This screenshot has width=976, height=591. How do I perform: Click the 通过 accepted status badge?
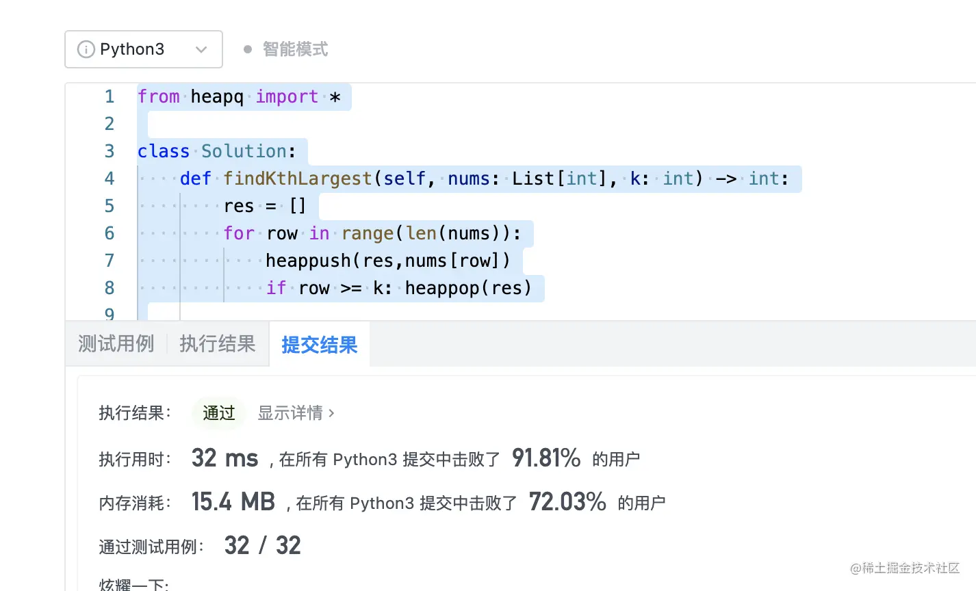tap(219, 413)
